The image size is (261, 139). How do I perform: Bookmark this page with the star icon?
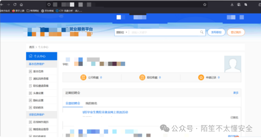(x=205, y=5)
